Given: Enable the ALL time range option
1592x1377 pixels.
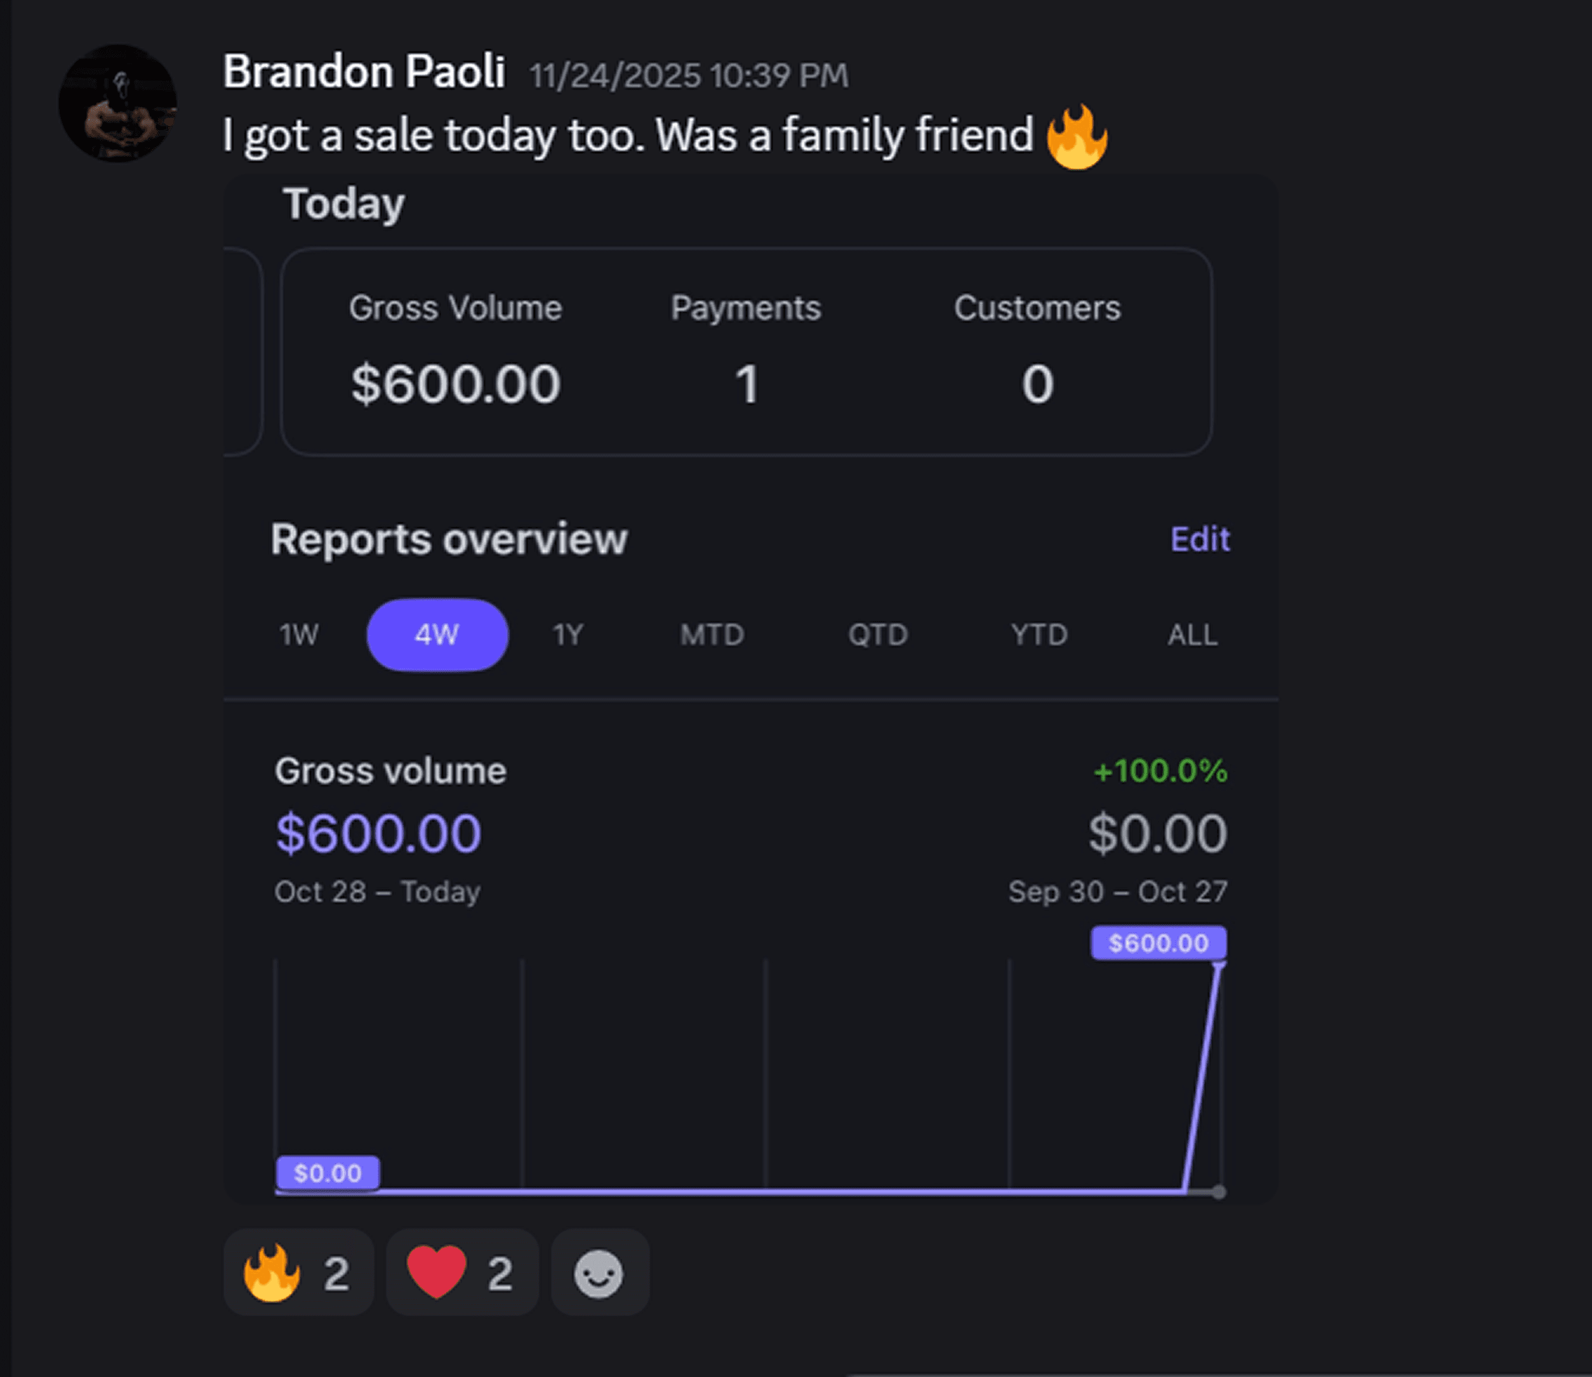Looking at the screenshot, I should click(x=1191, y=635).
